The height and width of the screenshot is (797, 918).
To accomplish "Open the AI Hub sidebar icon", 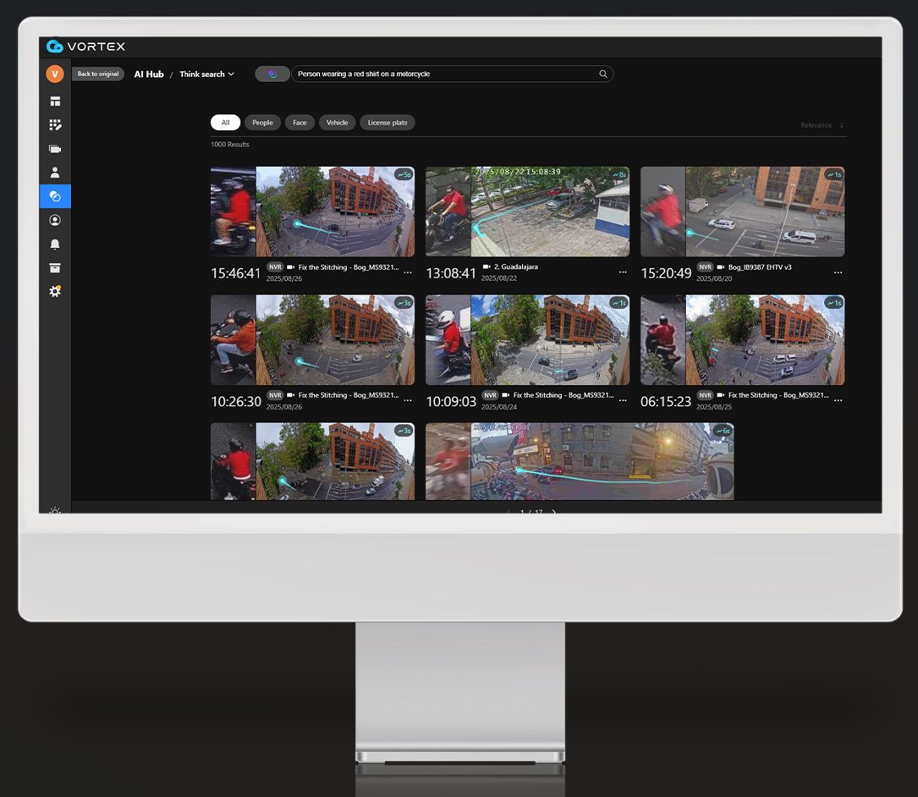I will coord(54,195).
